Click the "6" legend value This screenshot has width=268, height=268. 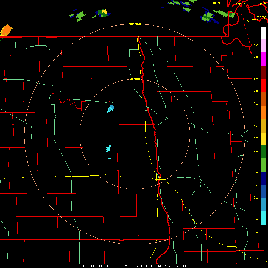[257, 209]
